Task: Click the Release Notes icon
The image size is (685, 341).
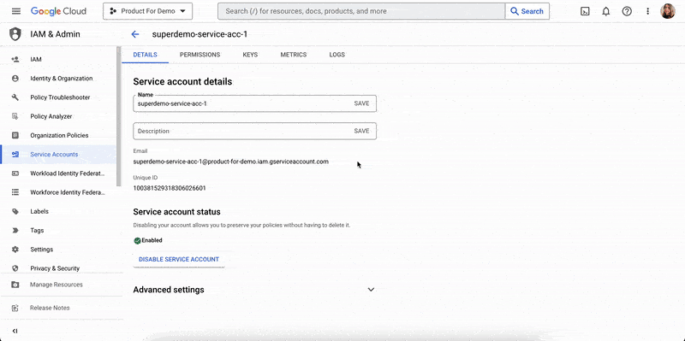Action: point(15,308)
